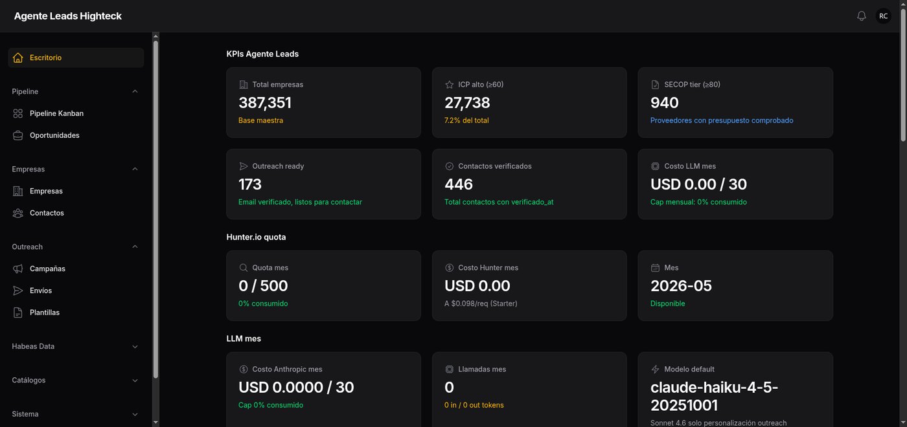Click the 'Disponible' status text
This screenshot has width=907, height=427.
[667, 303]
